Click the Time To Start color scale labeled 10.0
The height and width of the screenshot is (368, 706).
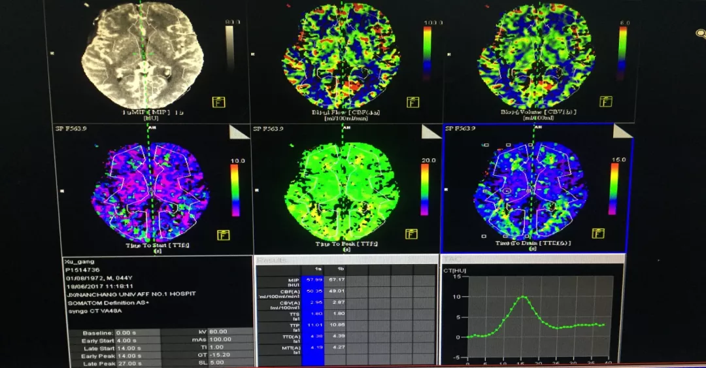235,190
